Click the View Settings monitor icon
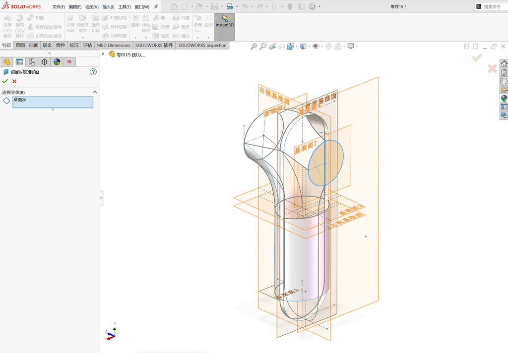 [x=351, y=46]
